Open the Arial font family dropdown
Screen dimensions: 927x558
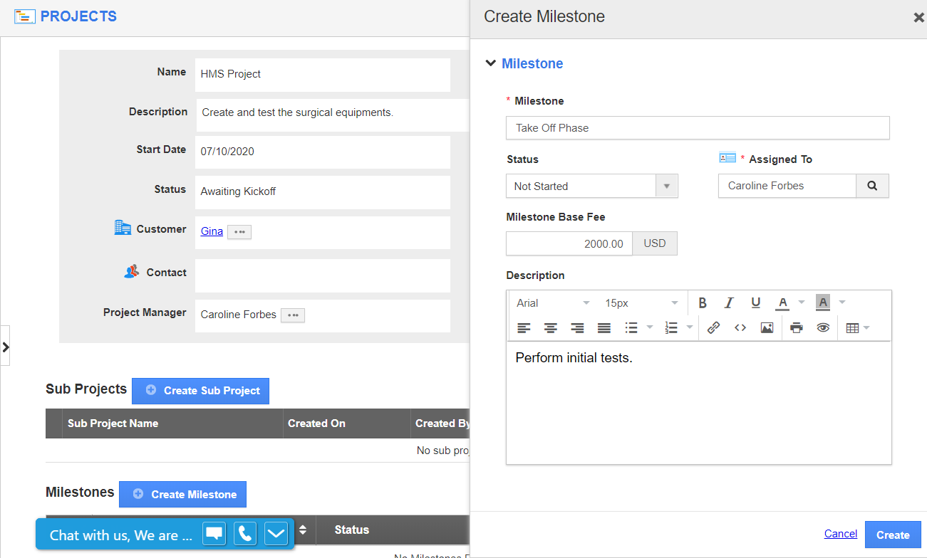tap(553, 303)
